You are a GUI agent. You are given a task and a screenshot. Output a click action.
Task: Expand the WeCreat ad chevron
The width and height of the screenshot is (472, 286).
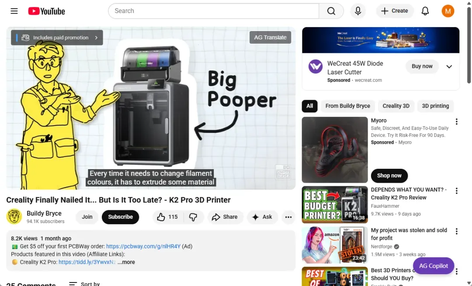[x=449, y=66]
